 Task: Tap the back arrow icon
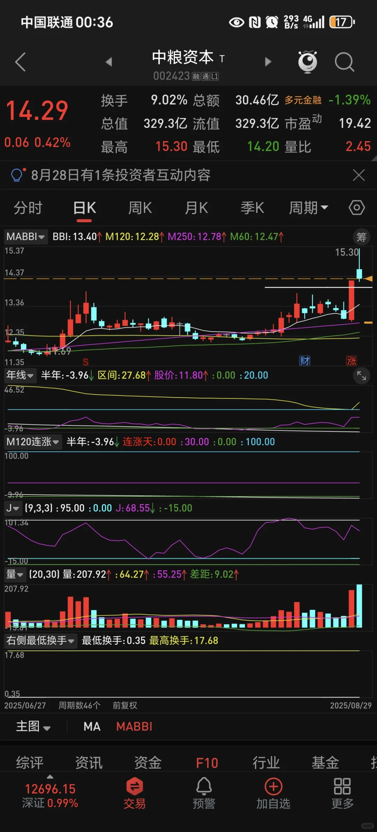point(21,62)
